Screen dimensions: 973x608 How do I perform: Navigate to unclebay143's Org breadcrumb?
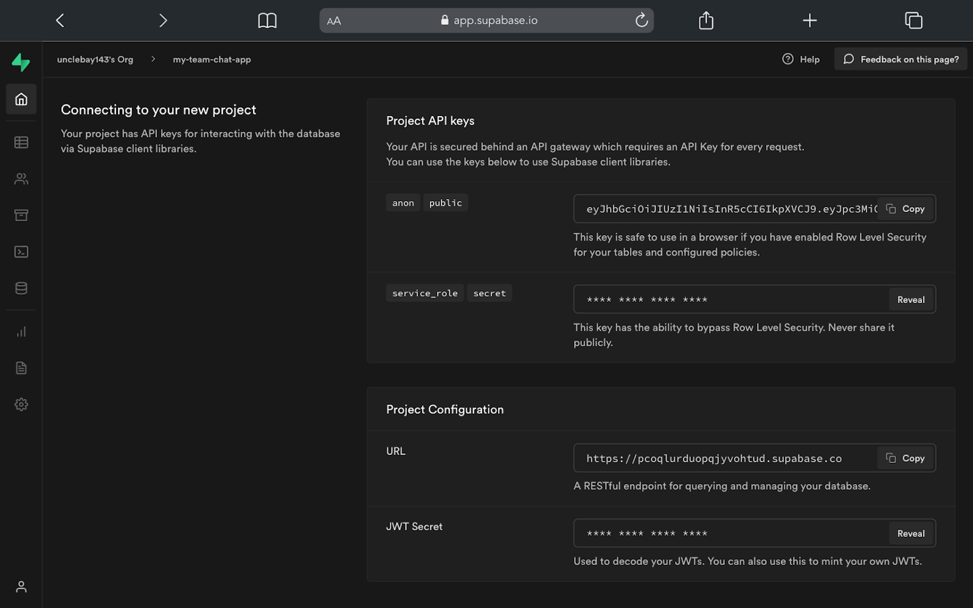[x=95, y=59]
